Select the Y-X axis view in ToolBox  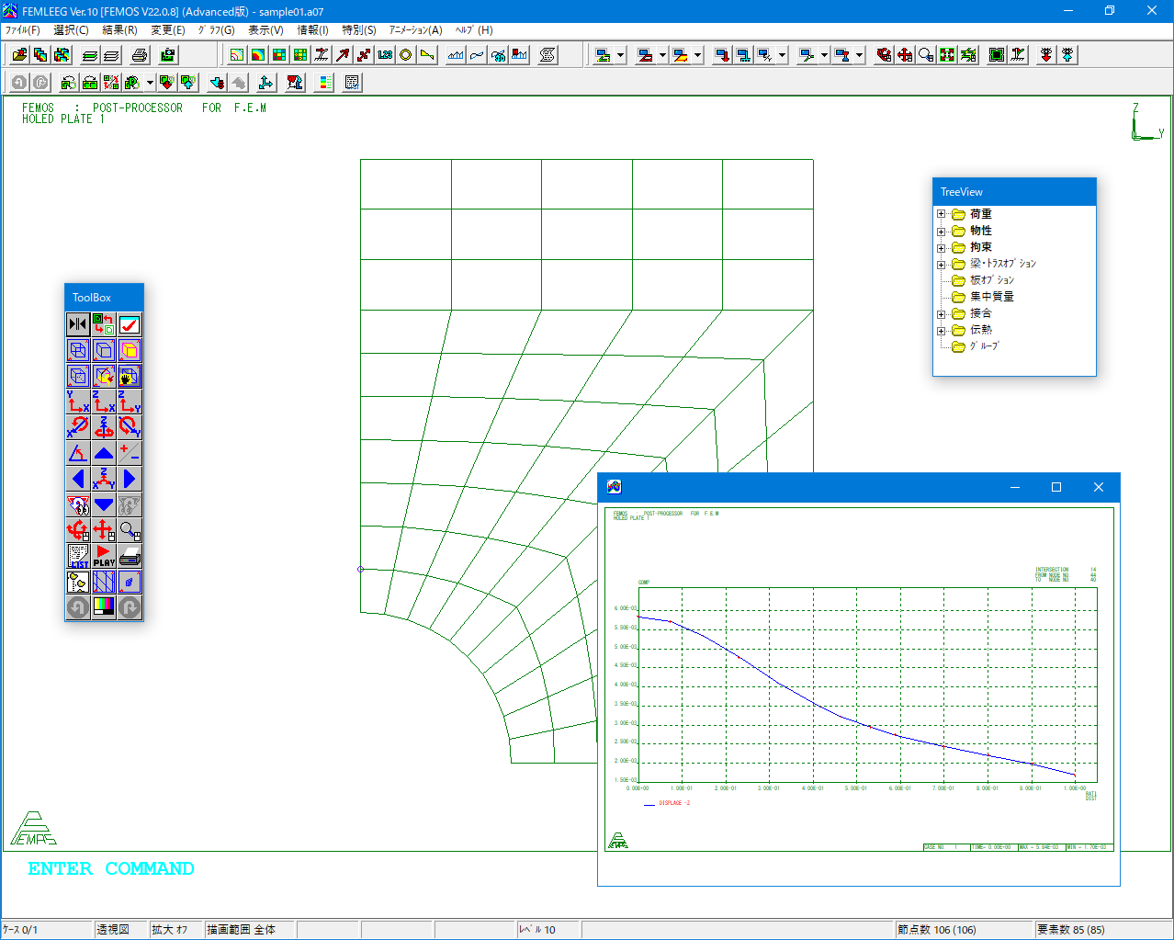tap(78, 402)
